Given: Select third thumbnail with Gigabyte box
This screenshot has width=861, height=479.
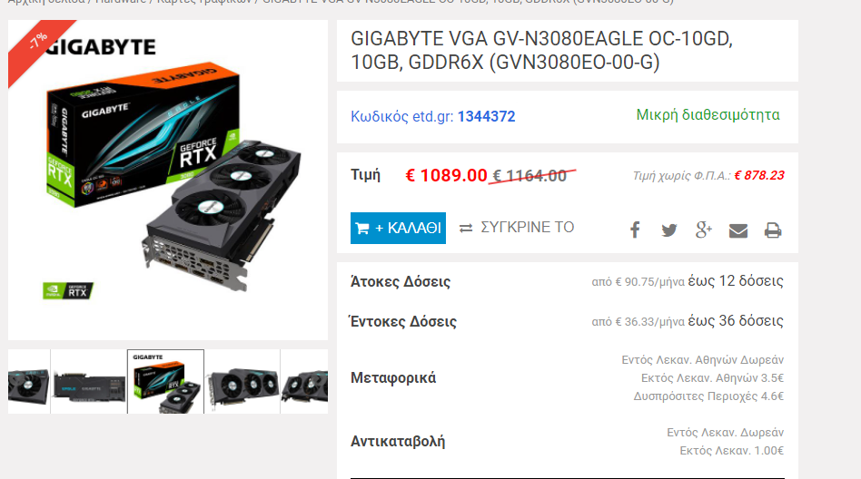Looking at the screenshot, I should tap(165, 381).
